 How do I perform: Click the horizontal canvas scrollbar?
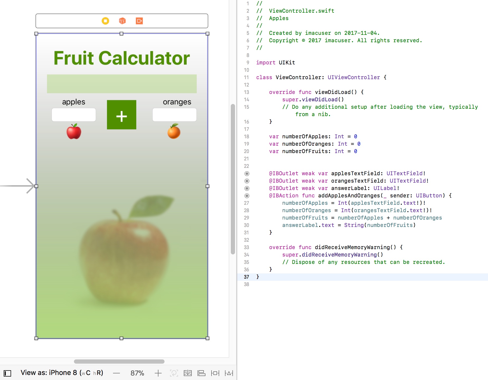(119, 362)
